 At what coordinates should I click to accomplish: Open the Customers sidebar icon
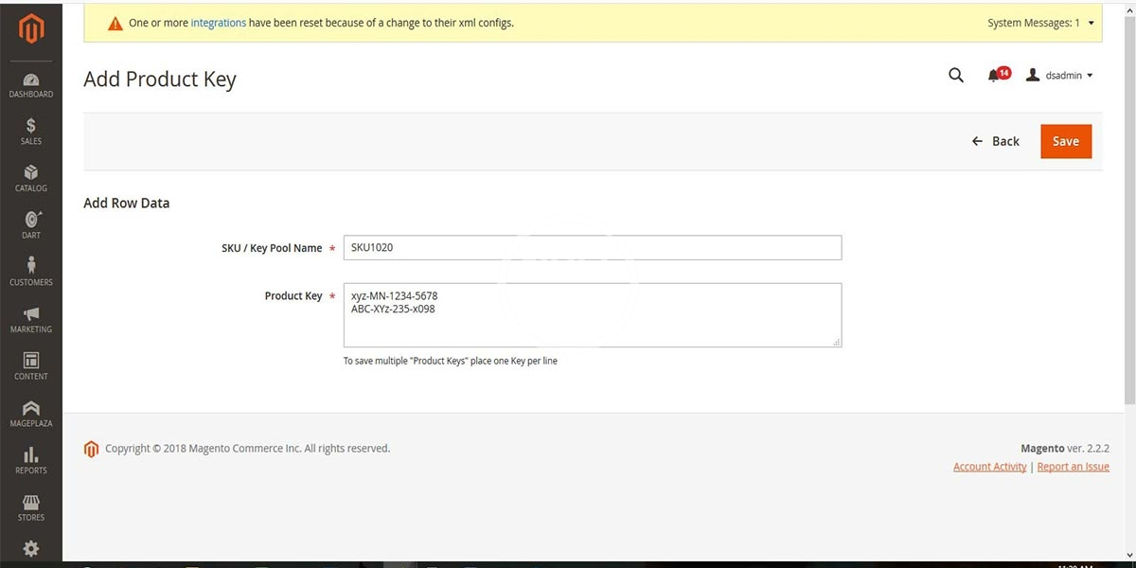(31, 272)
